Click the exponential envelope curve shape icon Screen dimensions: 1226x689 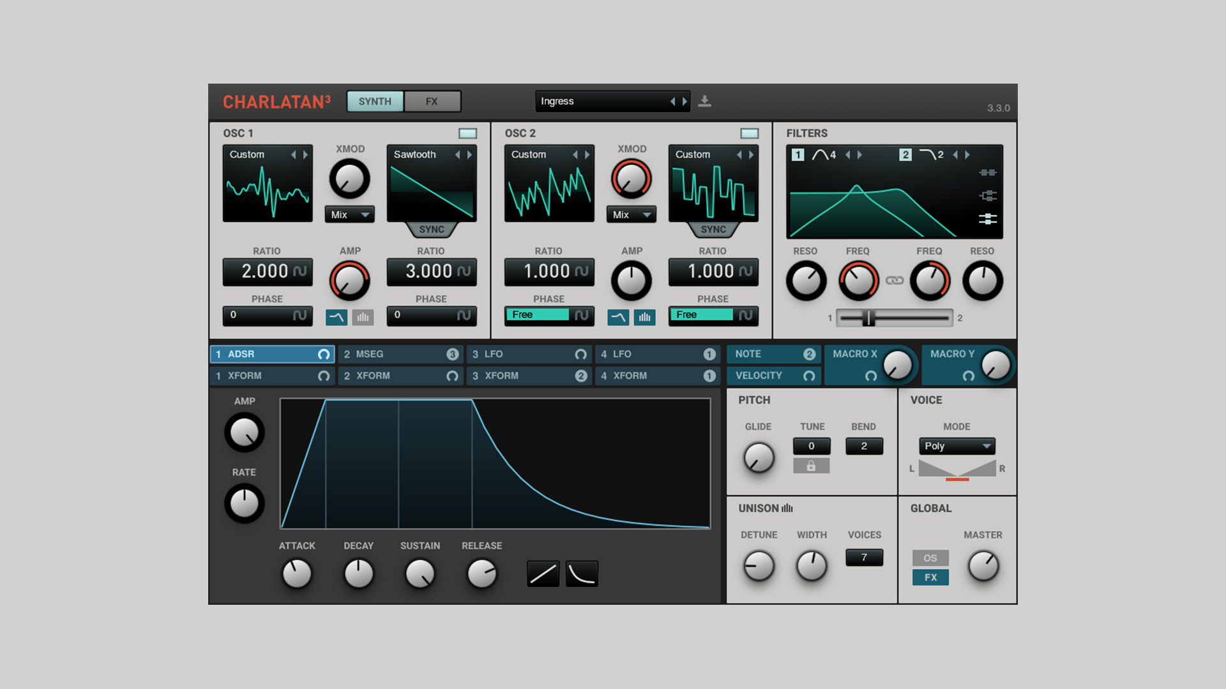pos(582,574)
